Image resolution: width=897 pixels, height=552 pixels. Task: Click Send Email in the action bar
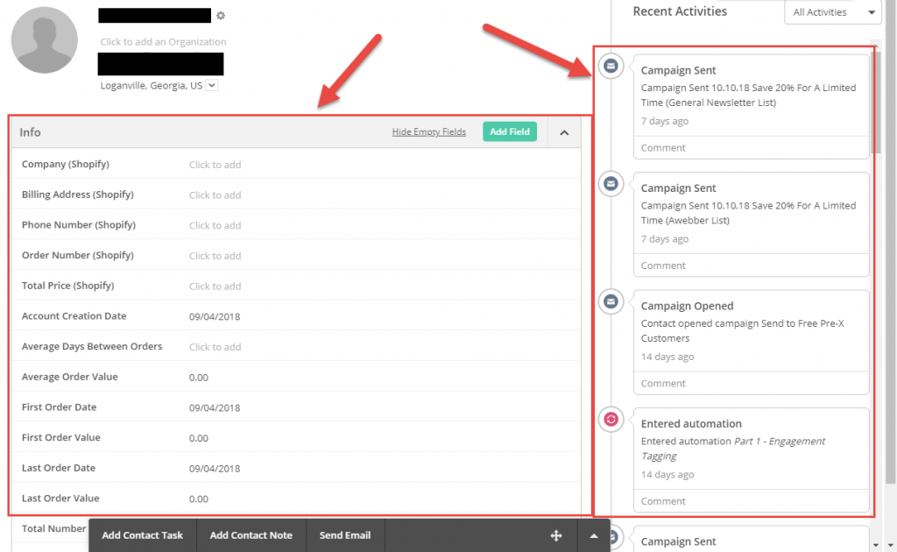(345, 535)
